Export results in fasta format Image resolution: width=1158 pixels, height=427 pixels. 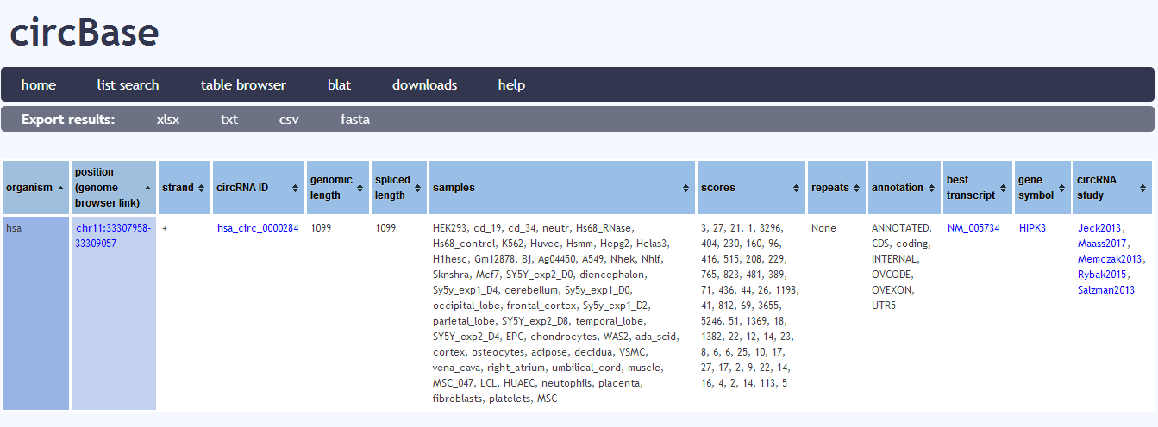coord(355,120)
